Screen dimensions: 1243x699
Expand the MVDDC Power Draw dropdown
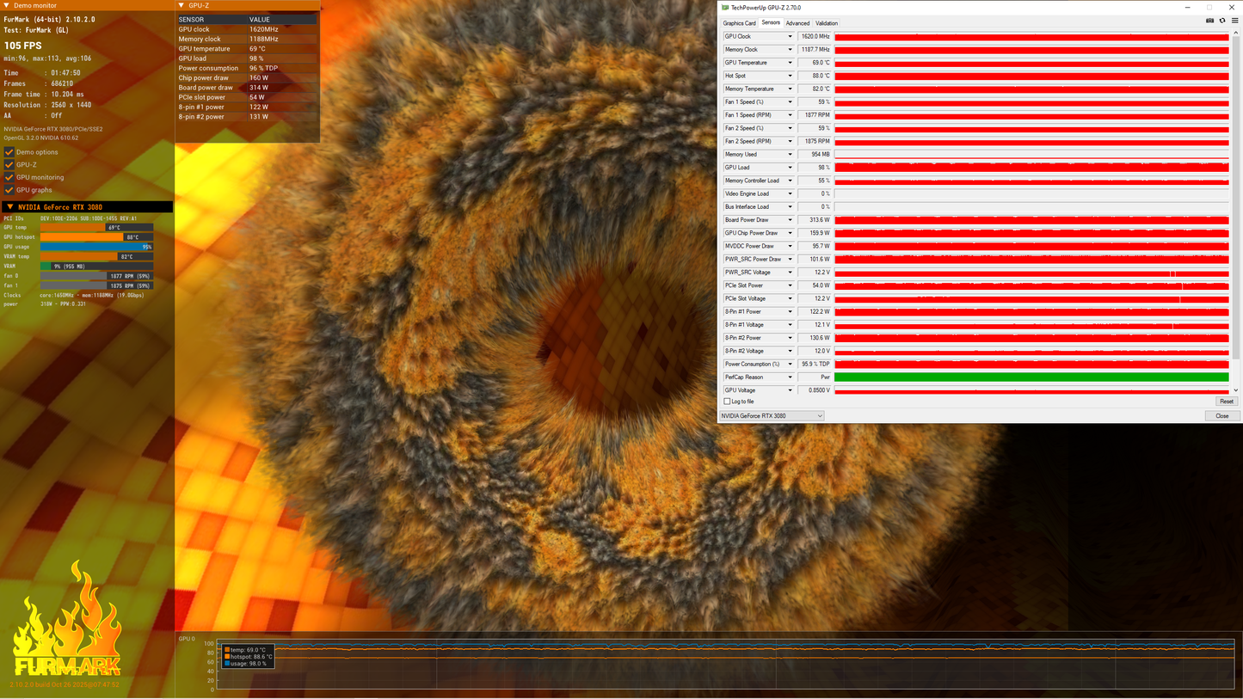(x=790, y=247)
